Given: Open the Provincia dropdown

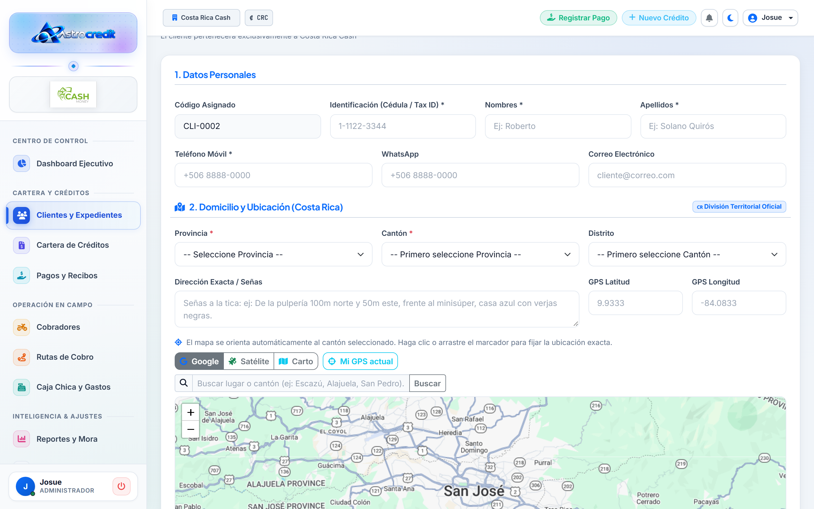Looking at the screenshot, I should [274, 255].
